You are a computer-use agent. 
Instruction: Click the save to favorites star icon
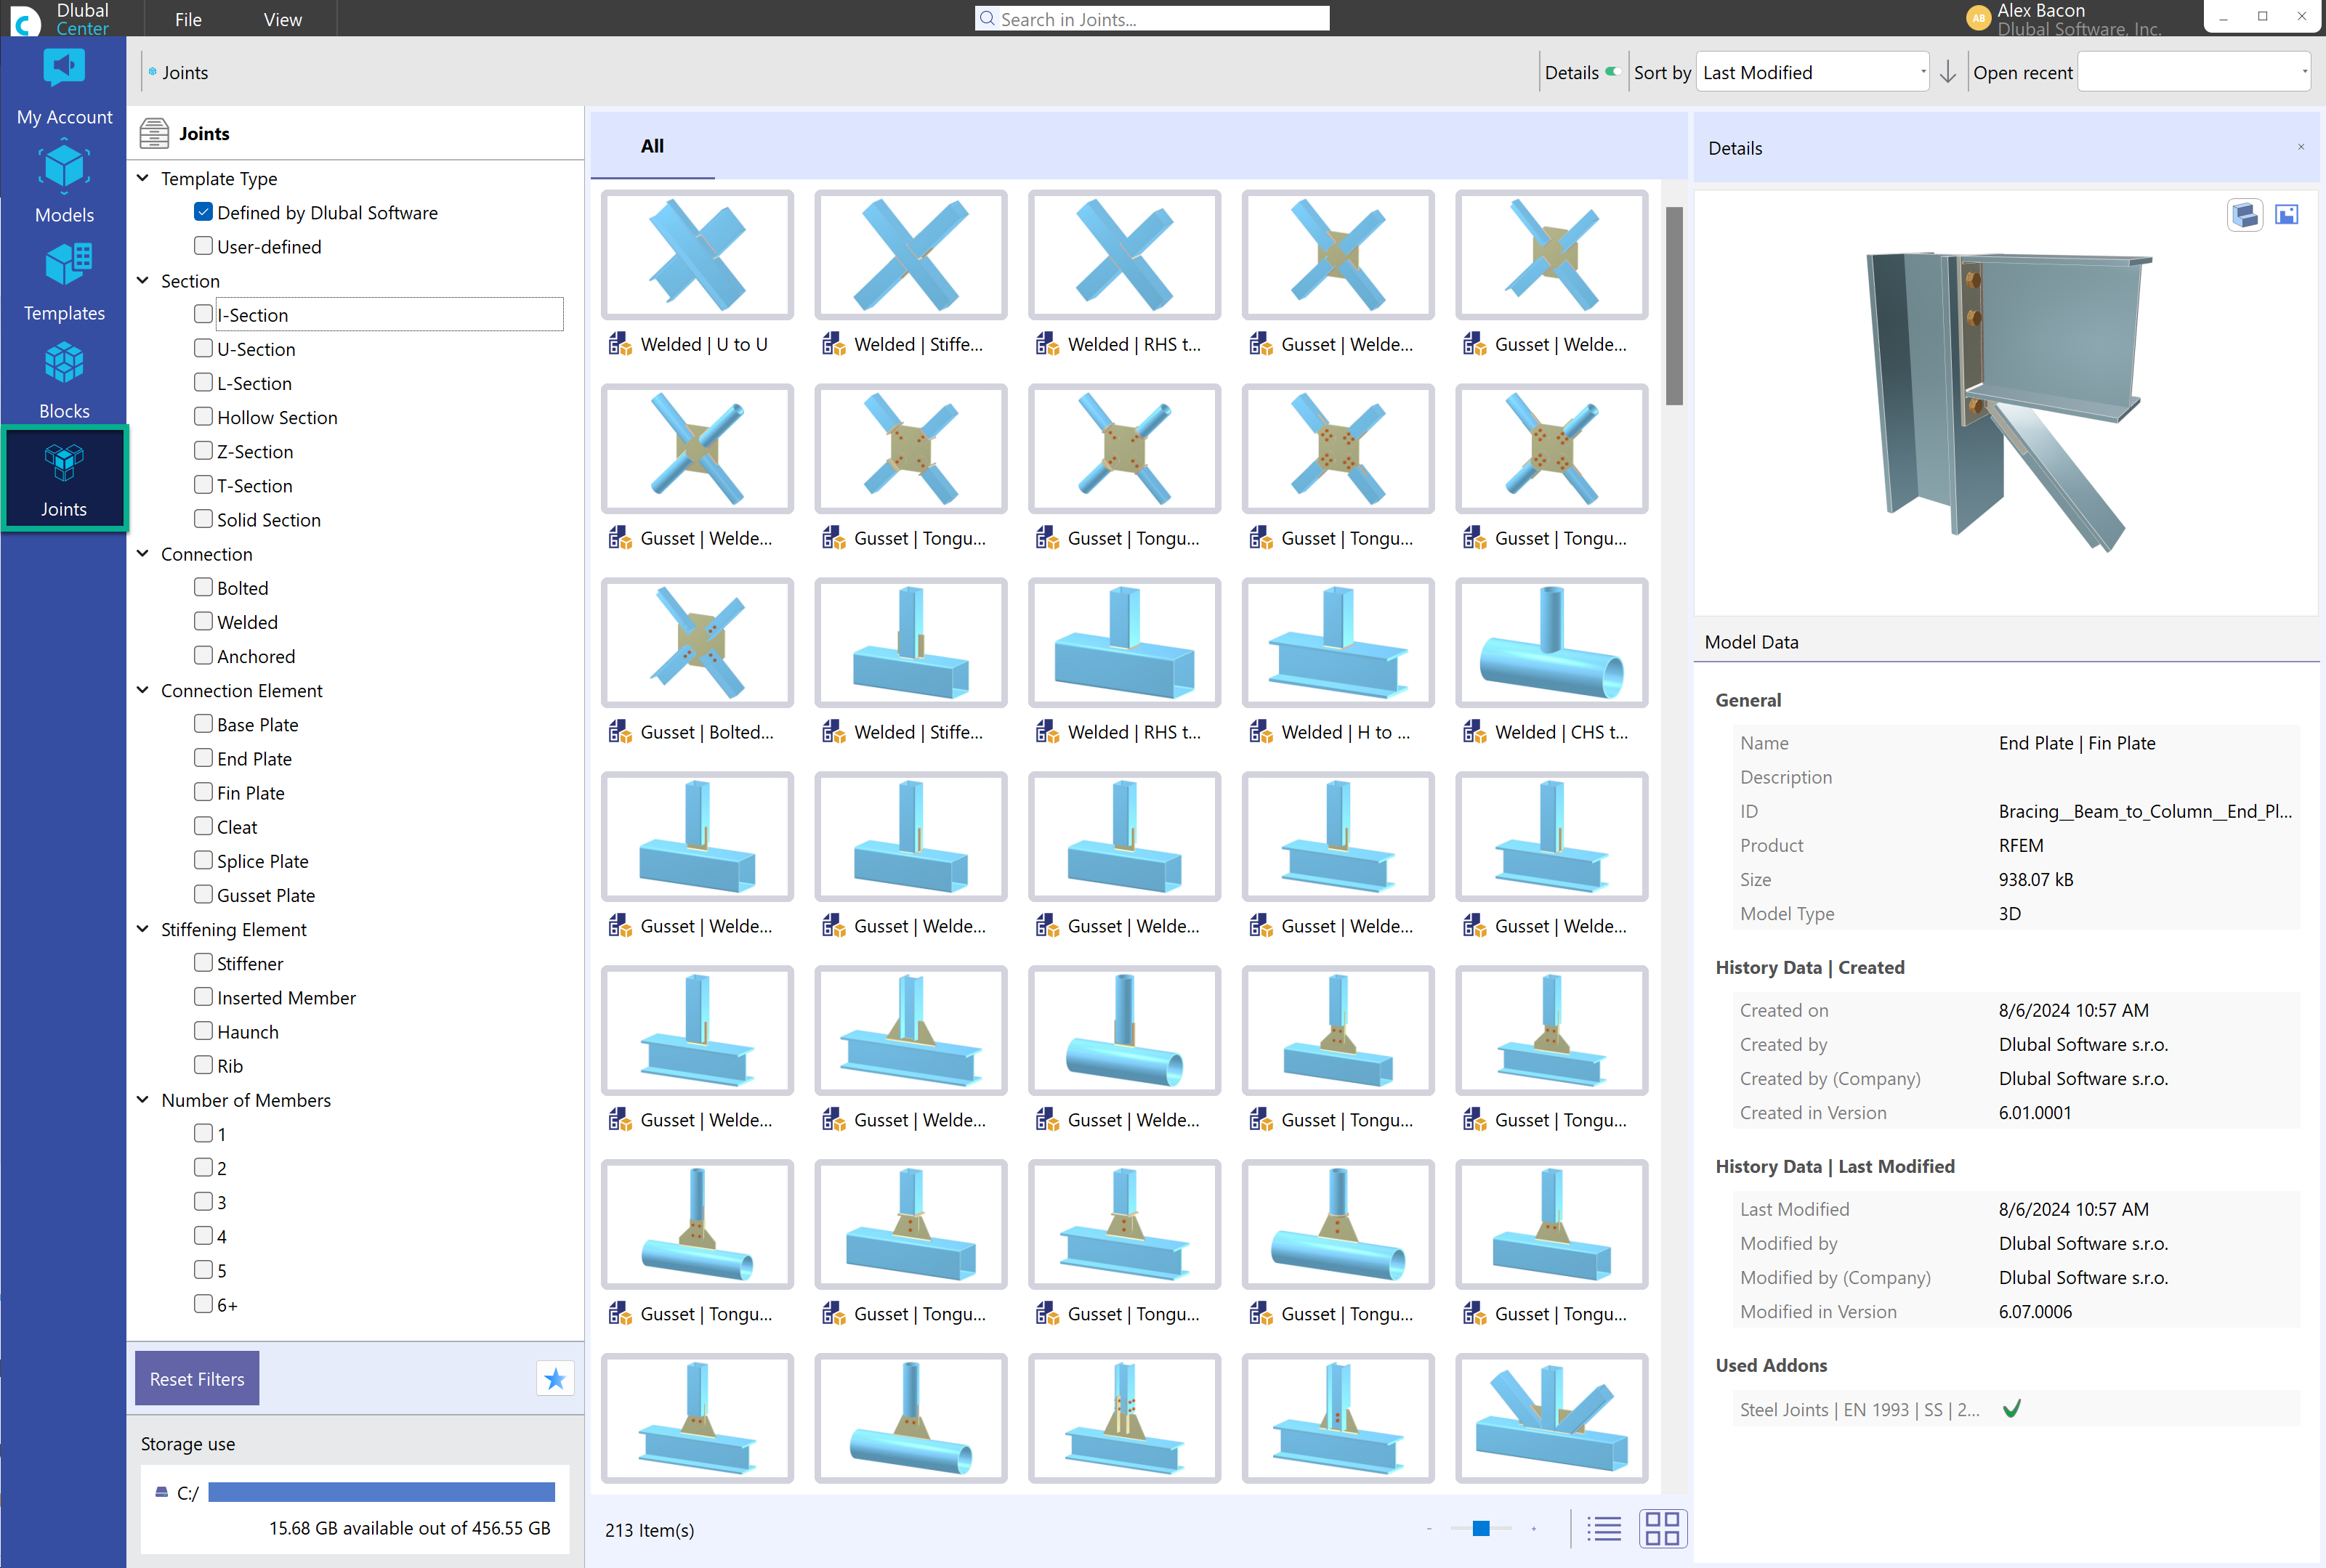pyautogui.click(x=557, y=1381)
